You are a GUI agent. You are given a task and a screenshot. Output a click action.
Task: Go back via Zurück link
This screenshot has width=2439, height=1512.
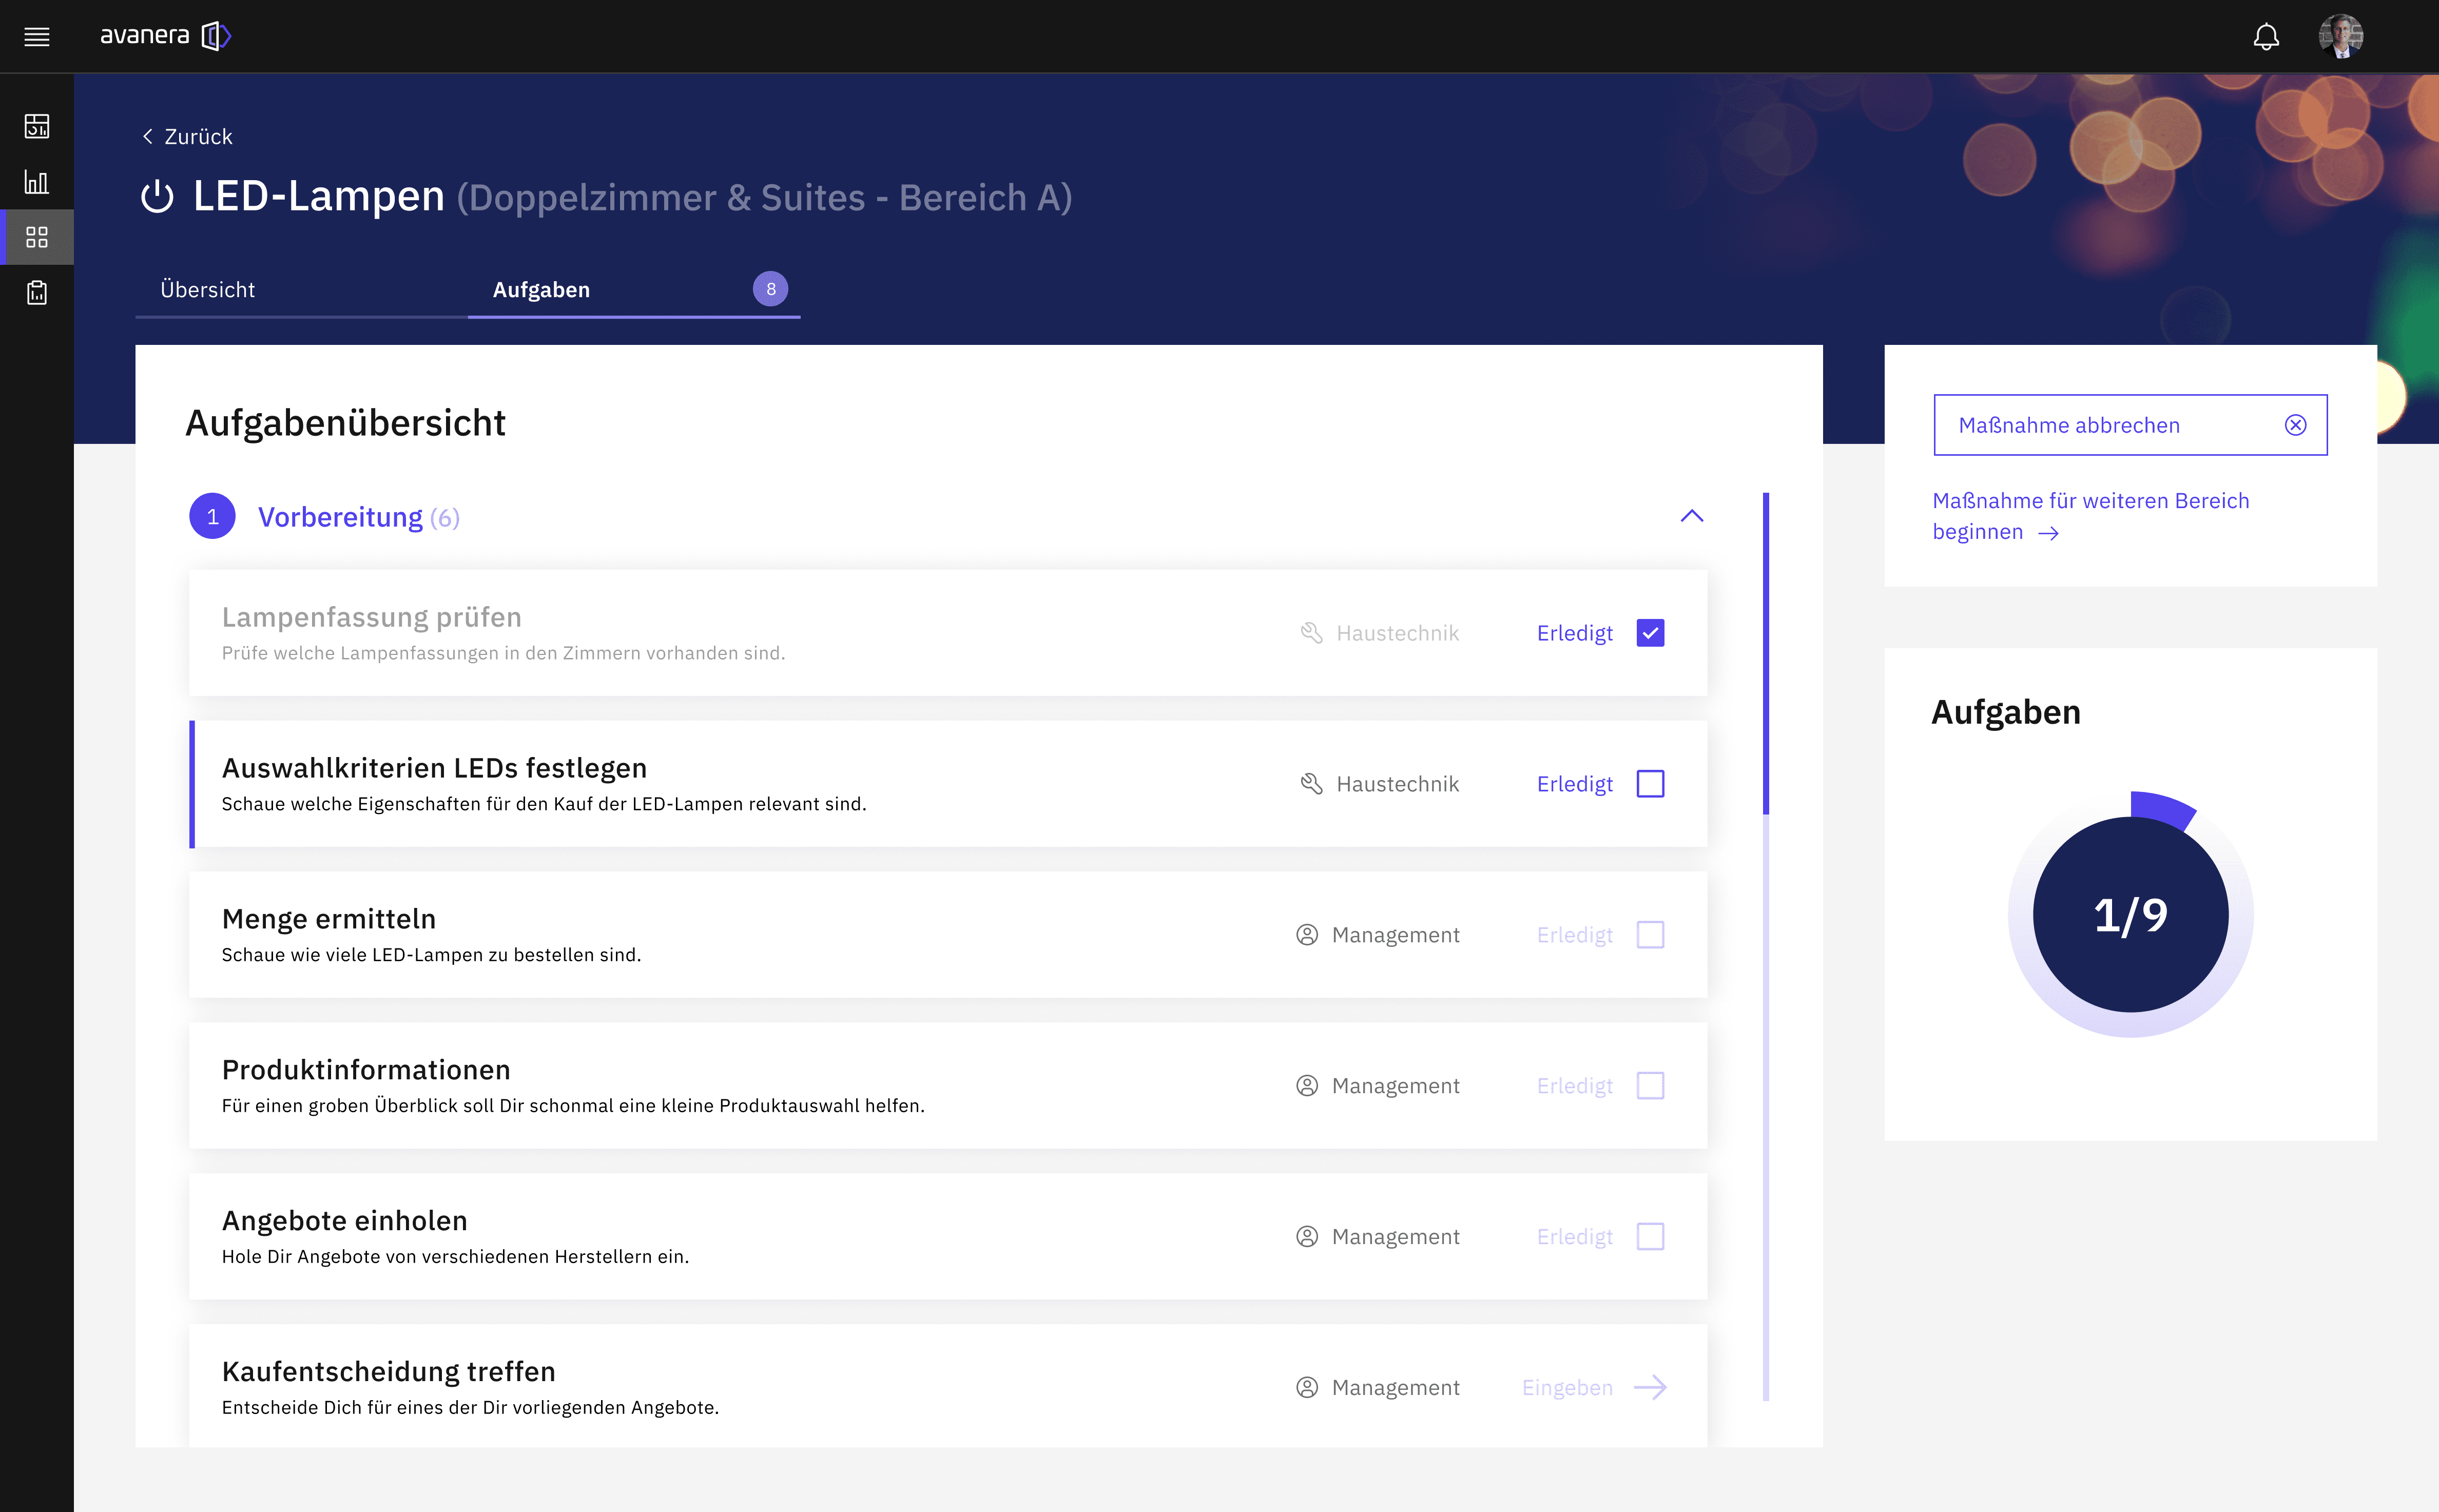coord(198,136)
